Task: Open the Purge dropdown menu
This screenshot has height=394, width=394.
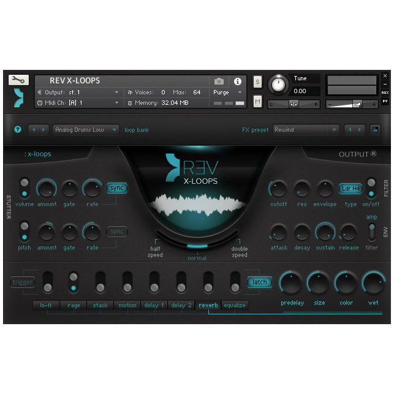Action: coord(228,92)
